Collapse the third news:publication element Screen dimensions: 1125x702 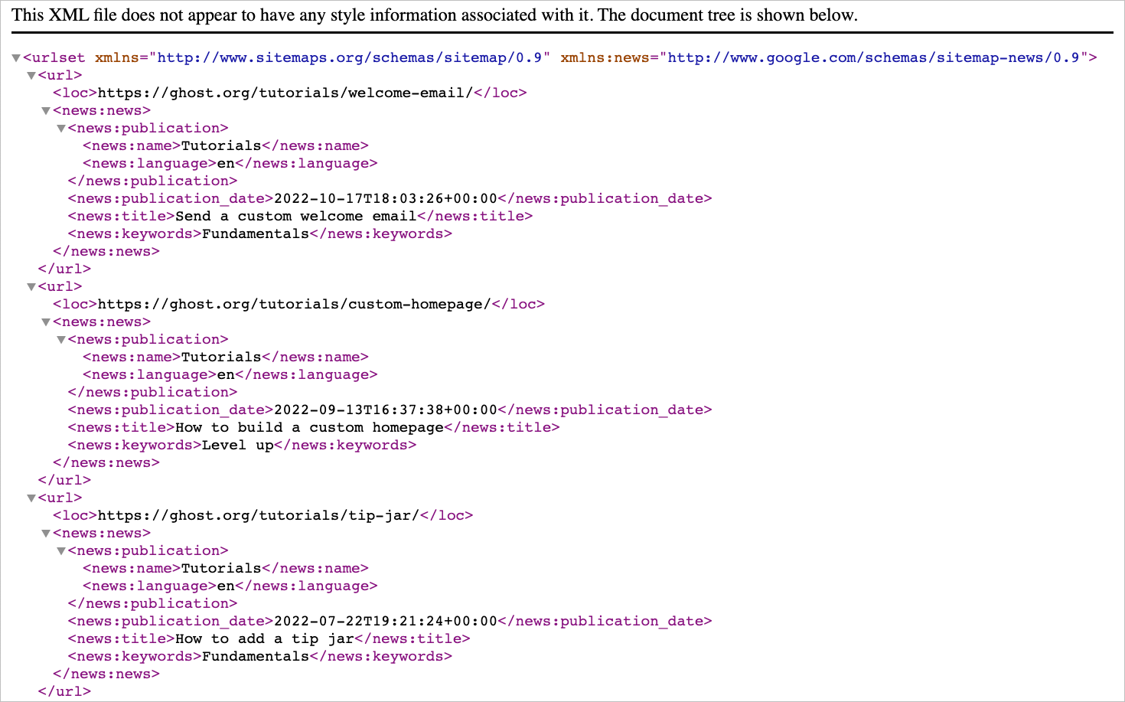pyautogui.click(x=61, y=550)
